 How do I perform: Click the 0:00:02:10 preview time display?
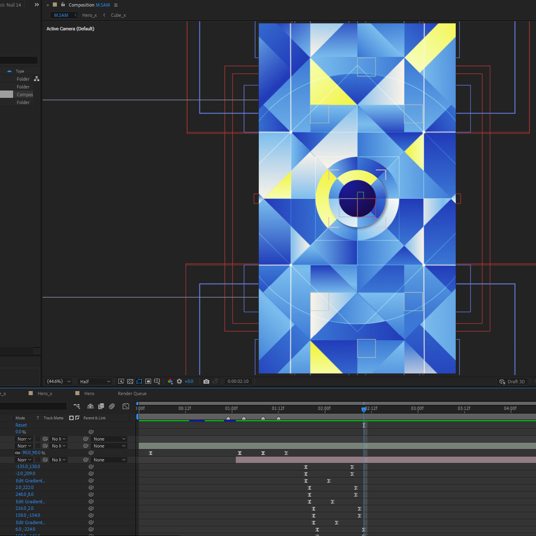click(x=238, y=381)
